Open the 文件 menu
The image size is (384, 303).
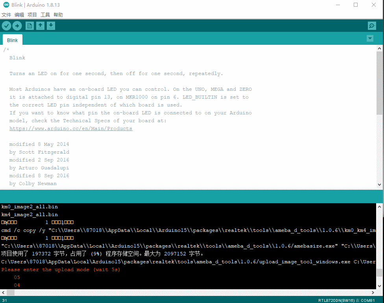6,15
